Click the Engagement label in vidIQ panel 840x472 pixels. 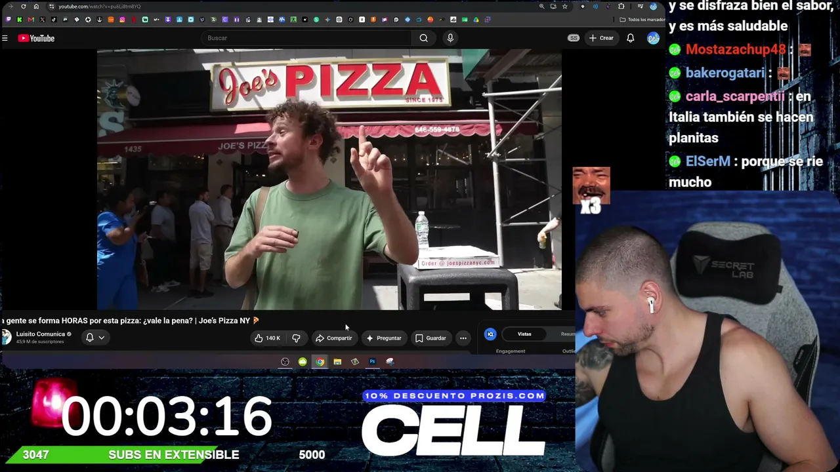click(x=511, y=351)
